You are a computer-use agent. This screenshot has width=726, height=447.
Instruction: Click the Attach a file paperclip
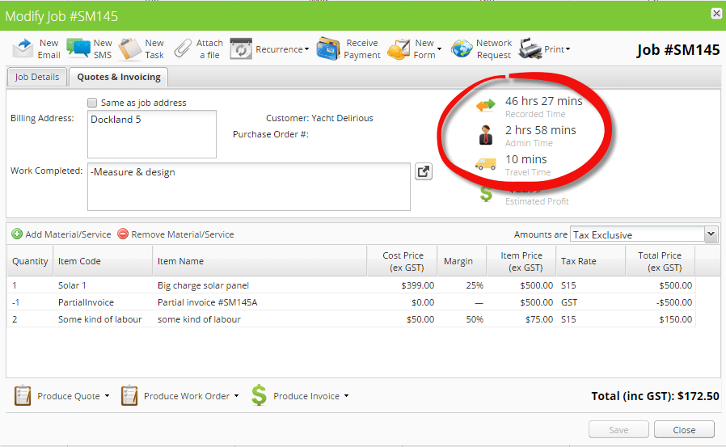(184, 49)
